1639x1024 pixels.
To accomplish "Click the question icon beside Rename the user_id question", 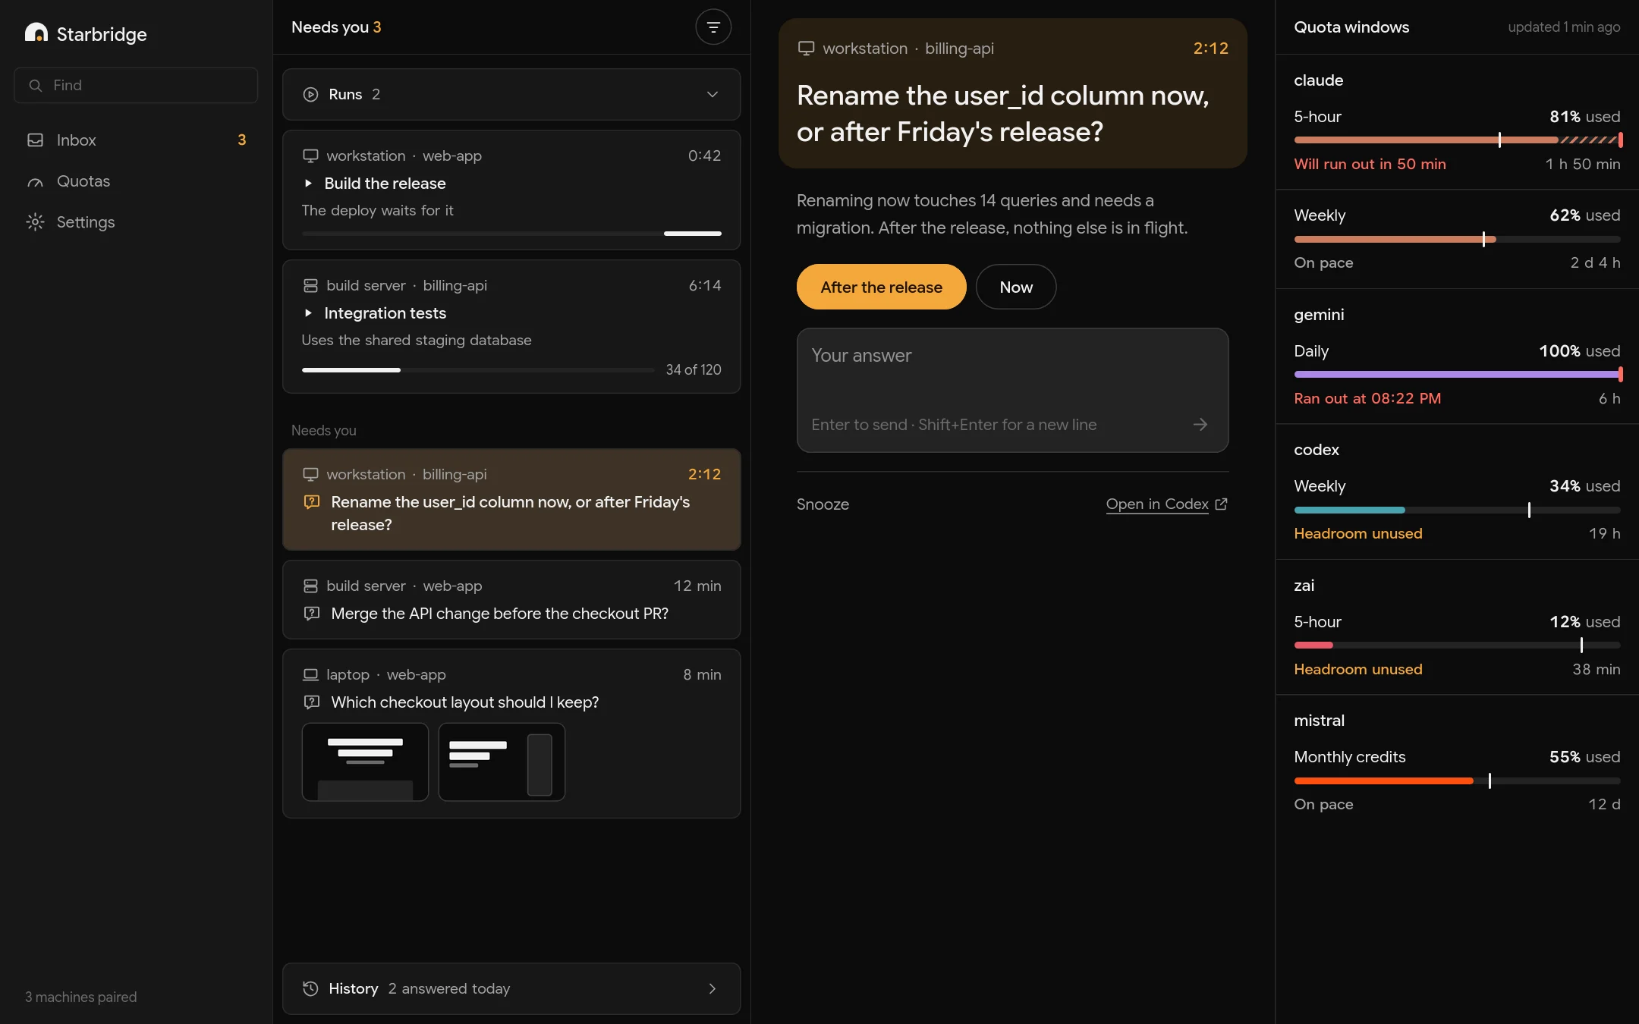I will point(311,502).
